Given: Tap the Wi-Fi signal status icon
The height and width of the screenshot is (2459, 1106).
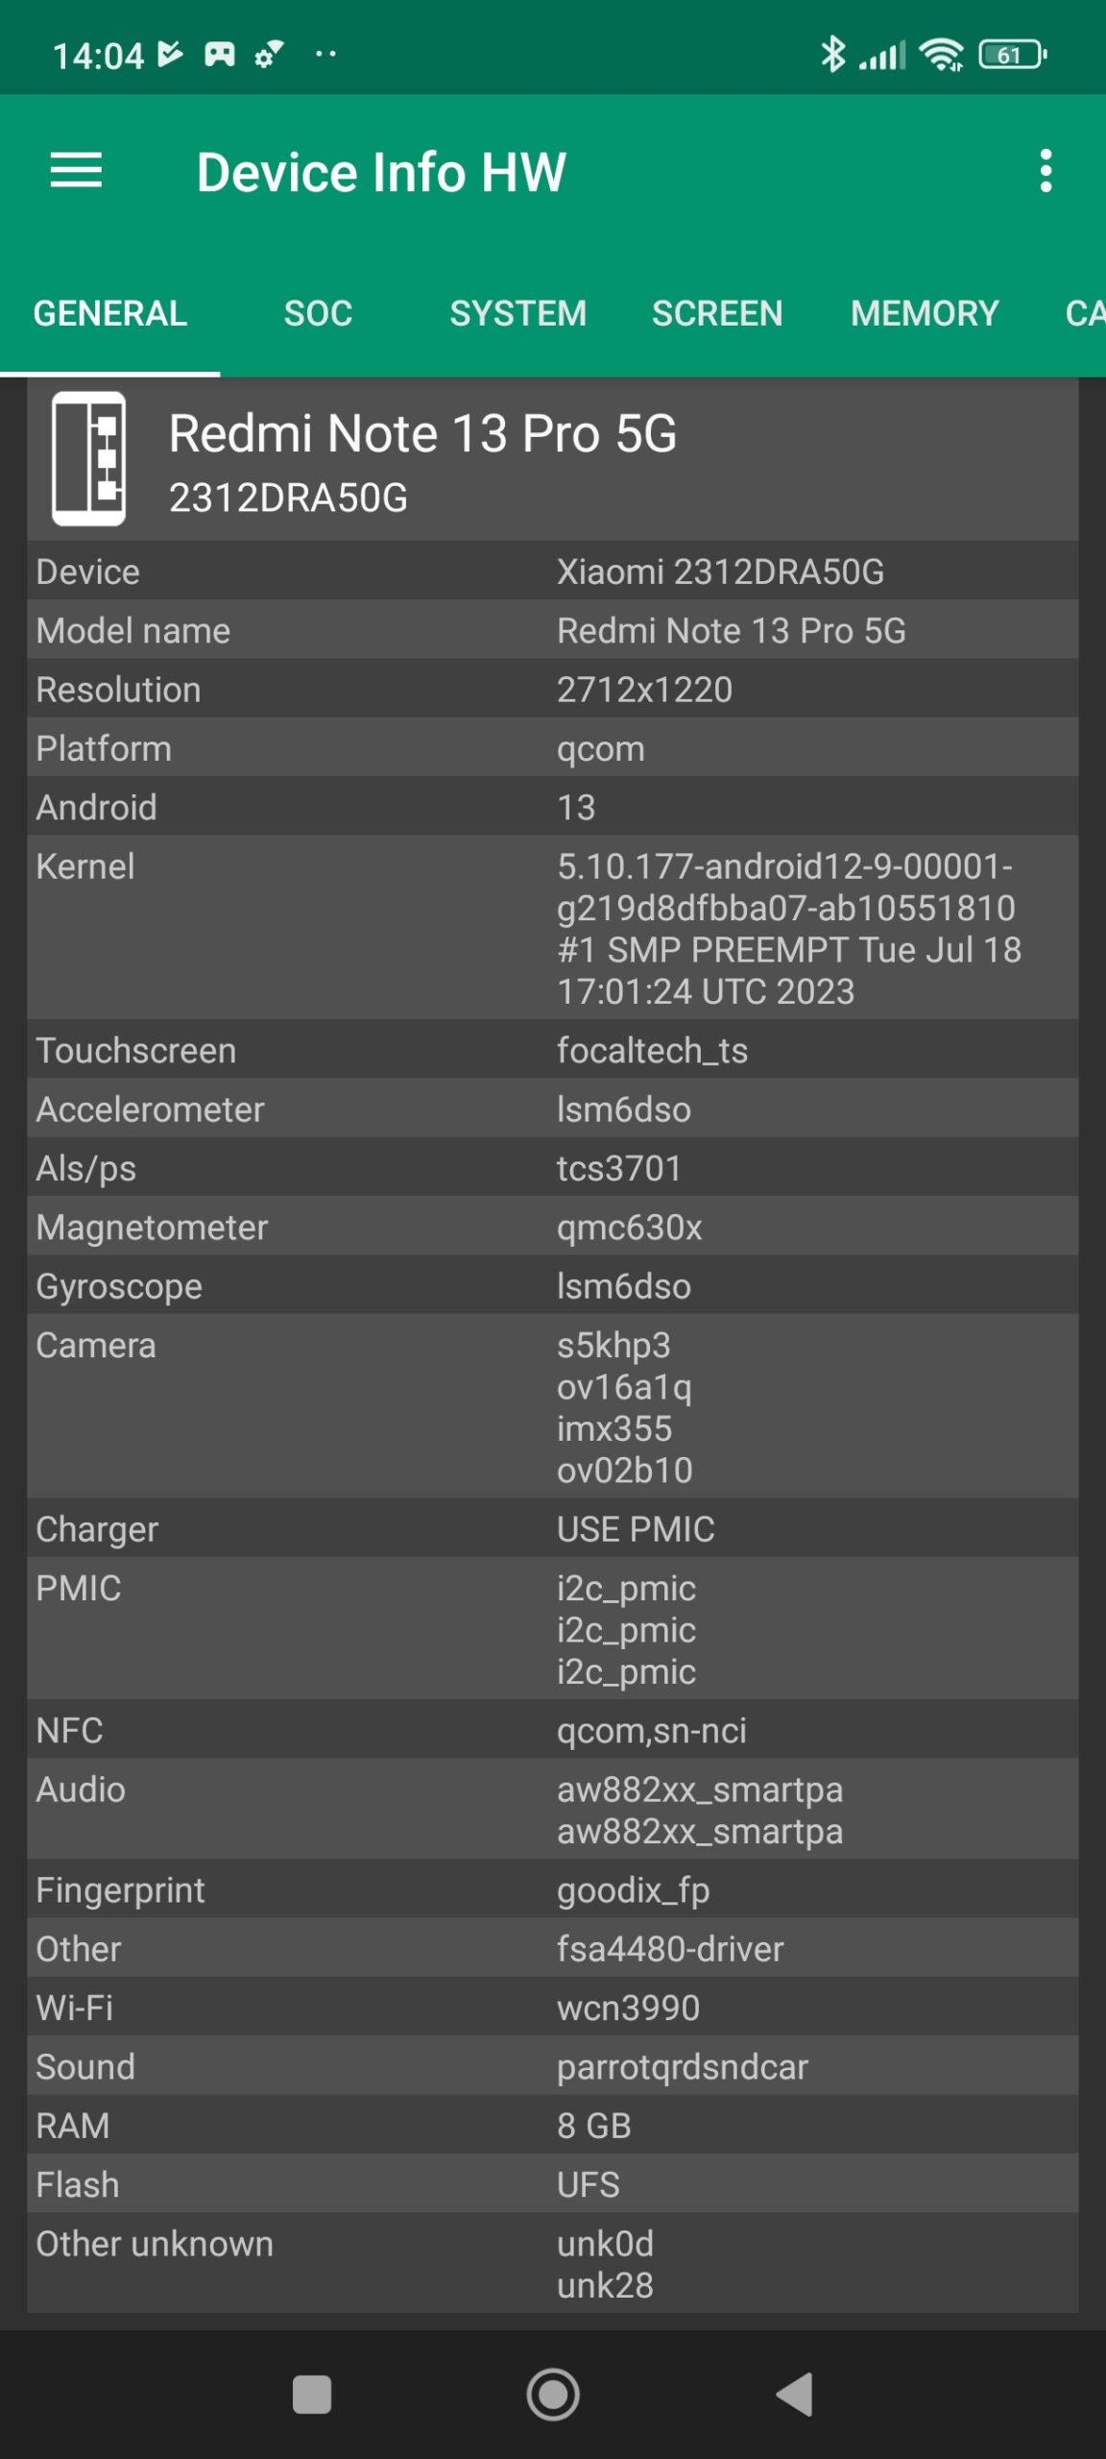Looking at the screenshot, I should [x=941, y=55].
